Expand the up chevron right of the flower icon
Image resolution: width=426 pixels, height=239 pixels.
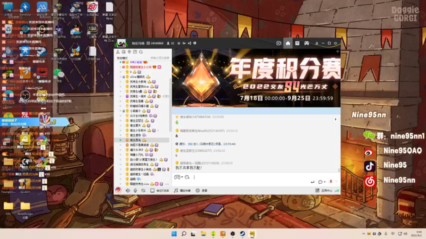(x=337, y=182)
